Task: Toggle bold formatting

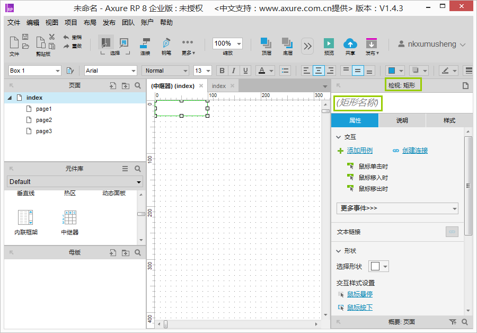Action: click(x=222, y=71)
